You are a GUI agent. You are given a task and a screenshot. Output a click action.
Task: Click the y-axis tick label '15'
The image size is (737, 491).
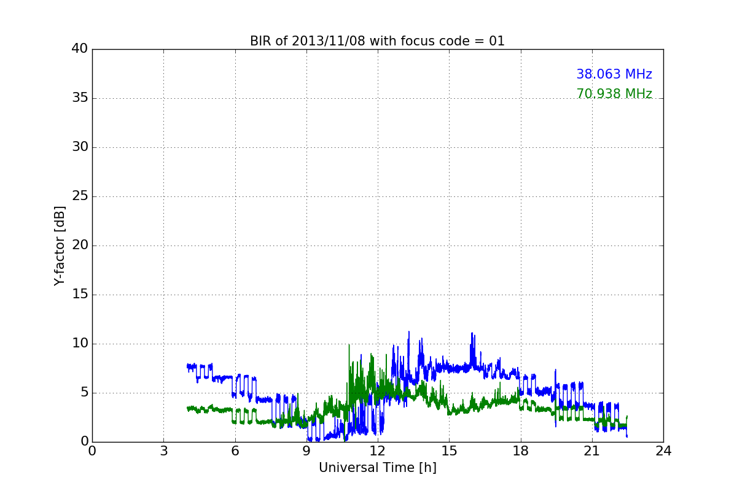80,295
